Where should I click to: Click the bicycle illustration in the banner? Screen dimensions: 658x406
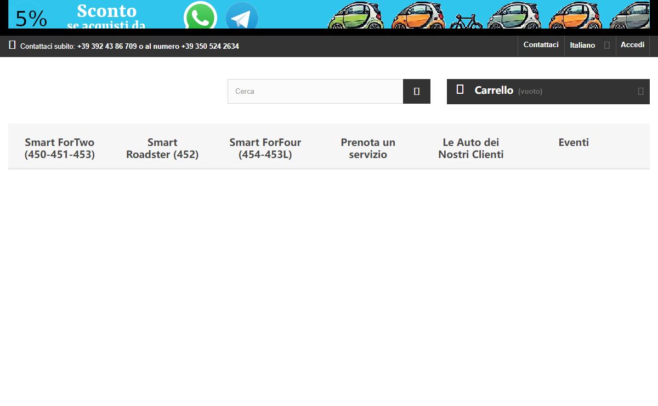click(466, 22)
